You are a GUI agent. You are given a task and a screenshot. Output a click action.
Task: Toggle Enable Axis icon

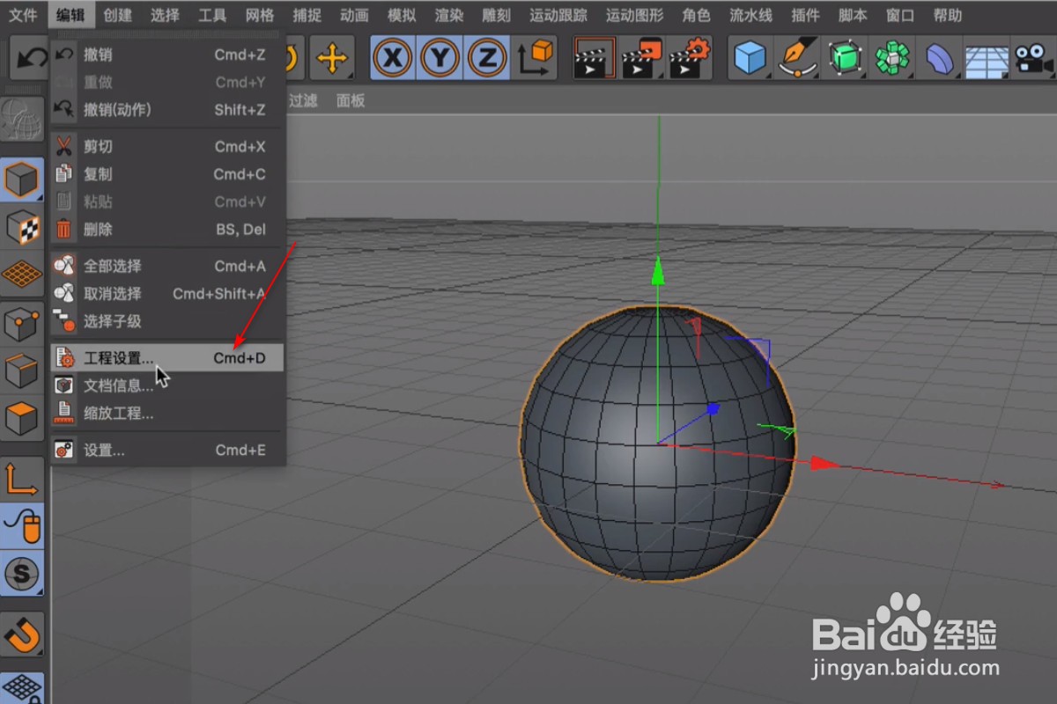22,479
